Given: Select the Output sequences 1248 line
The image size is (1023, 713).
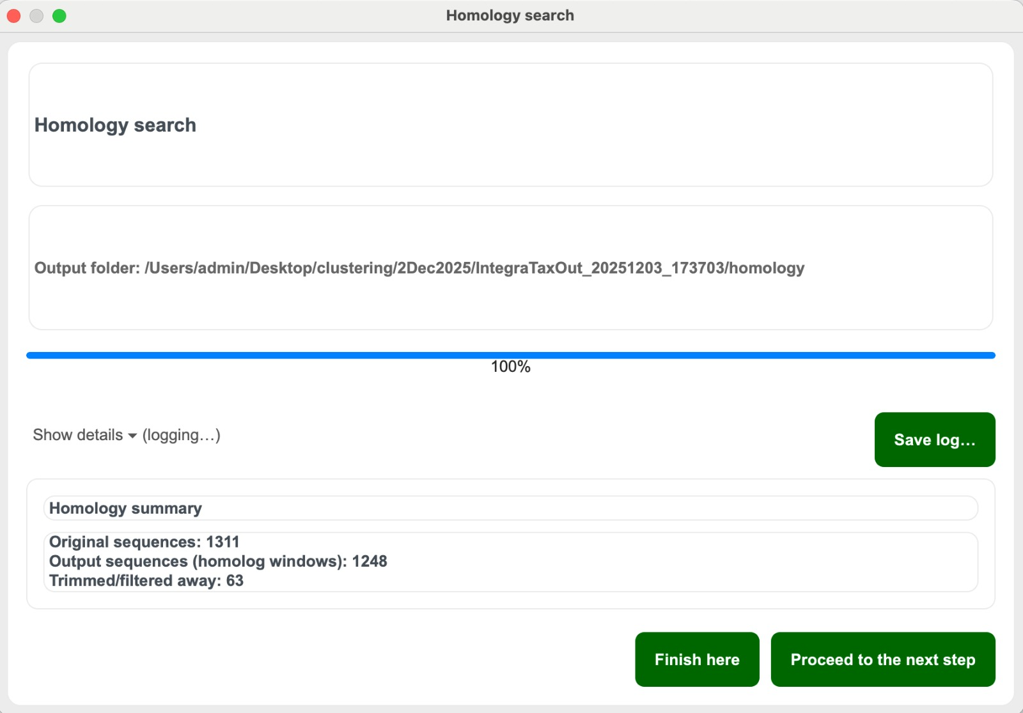Looking at the screenshot, I should [x=218, y=562].
